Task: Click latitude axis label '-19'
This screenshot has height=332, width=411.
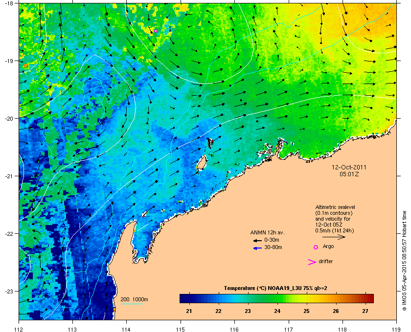Action: (x=9, y=61)
